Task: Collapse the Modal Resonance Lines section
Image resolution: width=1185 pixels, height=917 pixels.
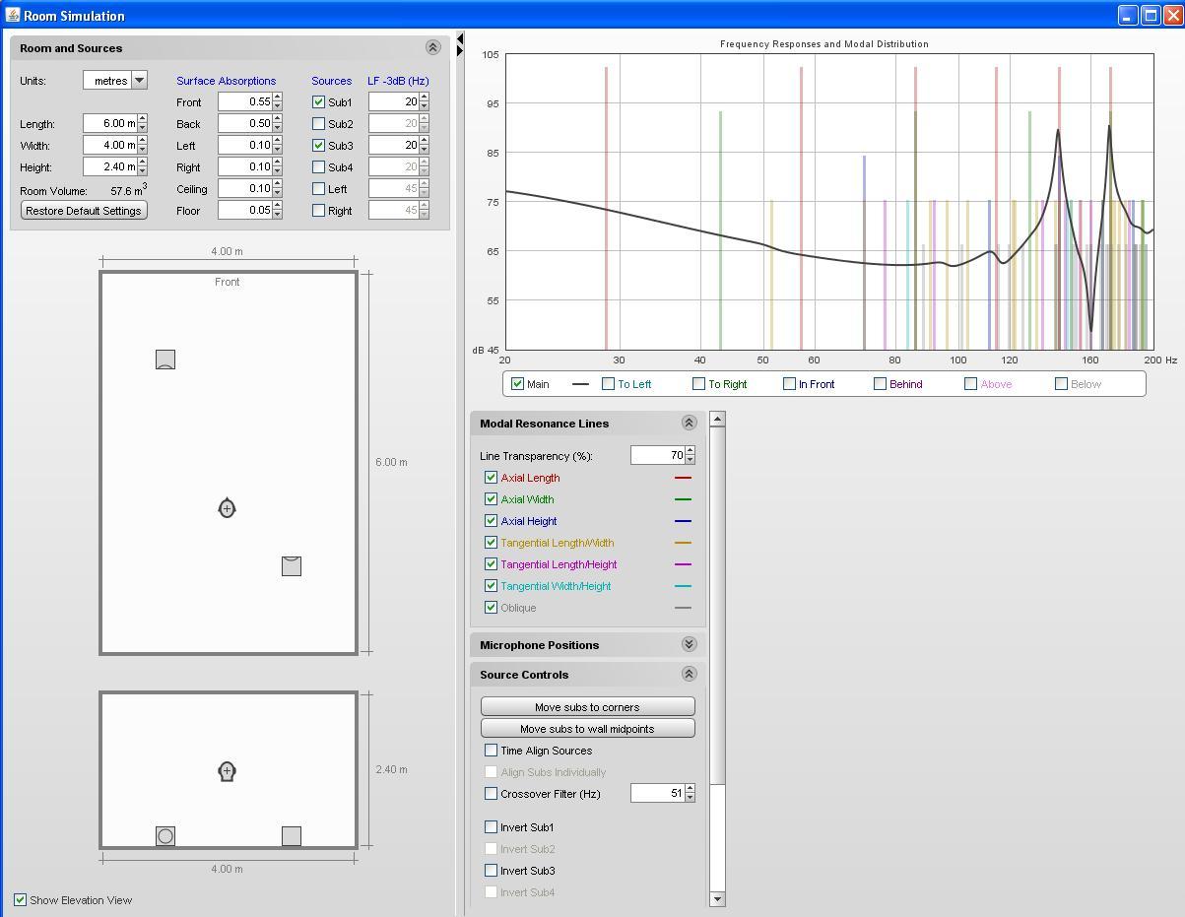Action: click(689, 423)
